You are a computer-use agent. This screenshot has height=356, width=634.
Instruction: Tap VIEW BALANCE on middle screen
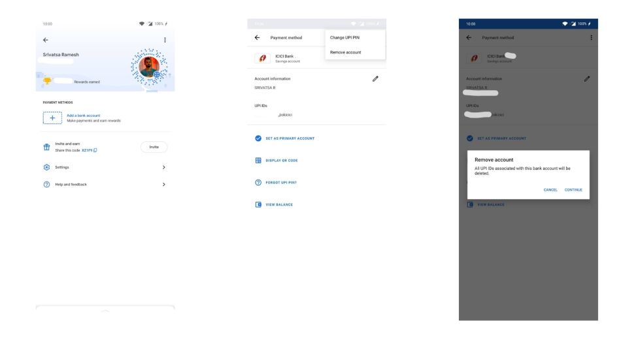pos(279,205)
